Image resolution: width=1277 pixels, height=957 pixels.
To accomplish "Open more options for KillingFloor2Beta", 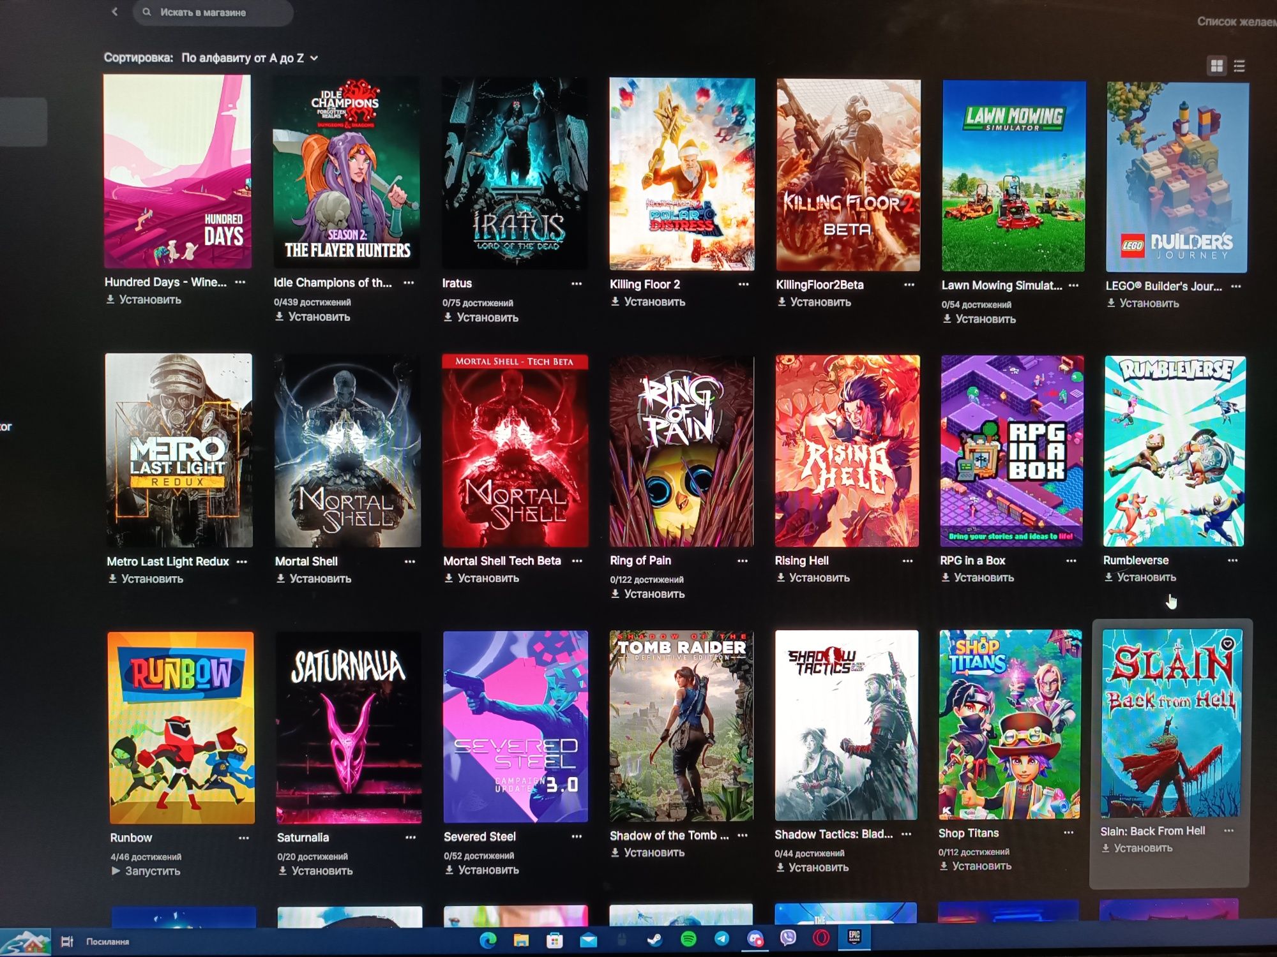I will (x=909, y=285).
